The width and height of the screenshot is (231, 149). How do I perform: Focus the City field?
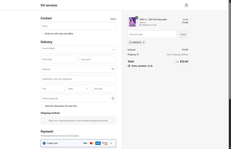52,89
